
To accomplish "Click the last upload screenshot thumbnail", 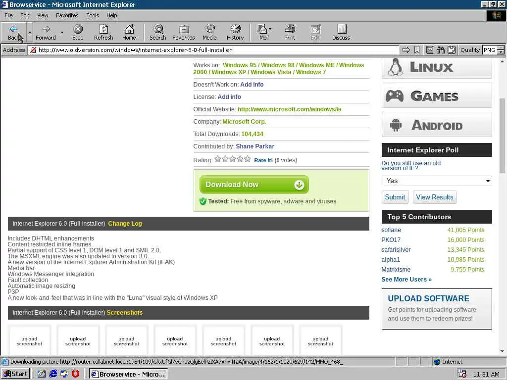I will click(320, 341).
